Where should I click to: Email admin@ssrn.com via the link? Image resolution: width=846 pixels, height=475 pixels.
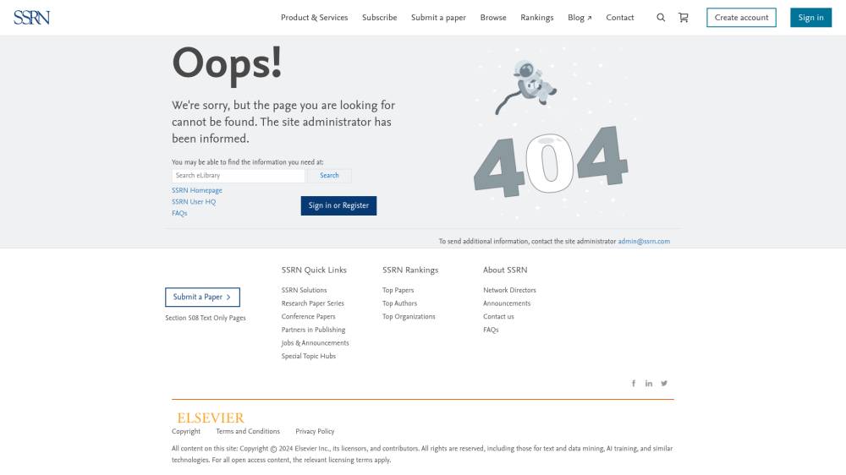click(643, 242)
